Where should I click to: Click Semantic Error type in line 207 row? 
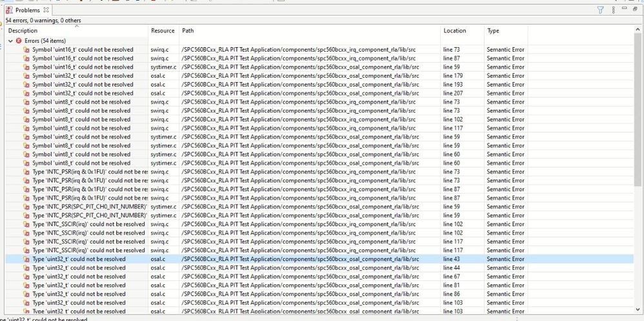pyautogui.click(x=505, y=93)
